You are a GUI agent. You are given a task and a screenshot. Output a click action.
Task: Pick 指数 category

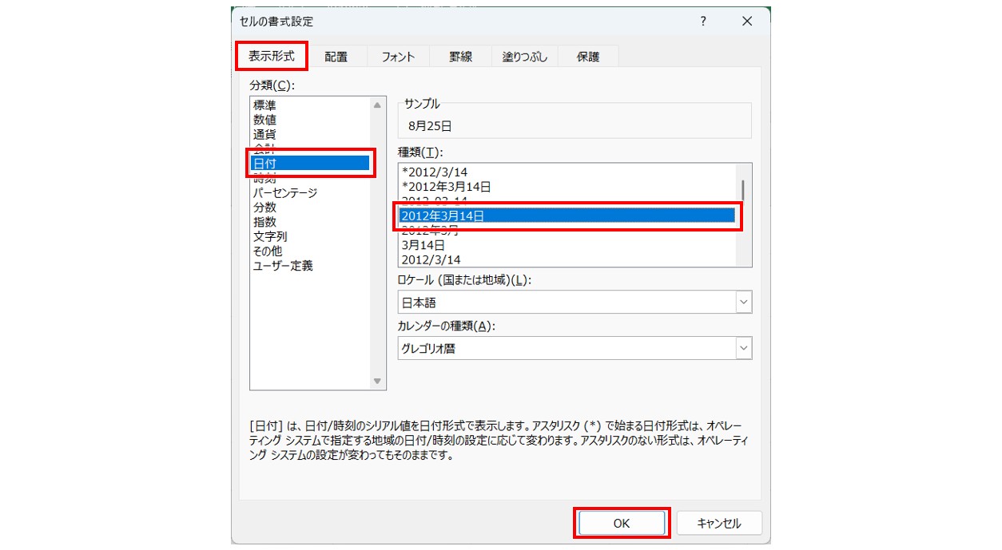tap(310, 222)
